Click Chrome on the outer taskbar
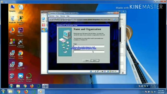Viewport: 167px width, 94px height. (19, 92)
